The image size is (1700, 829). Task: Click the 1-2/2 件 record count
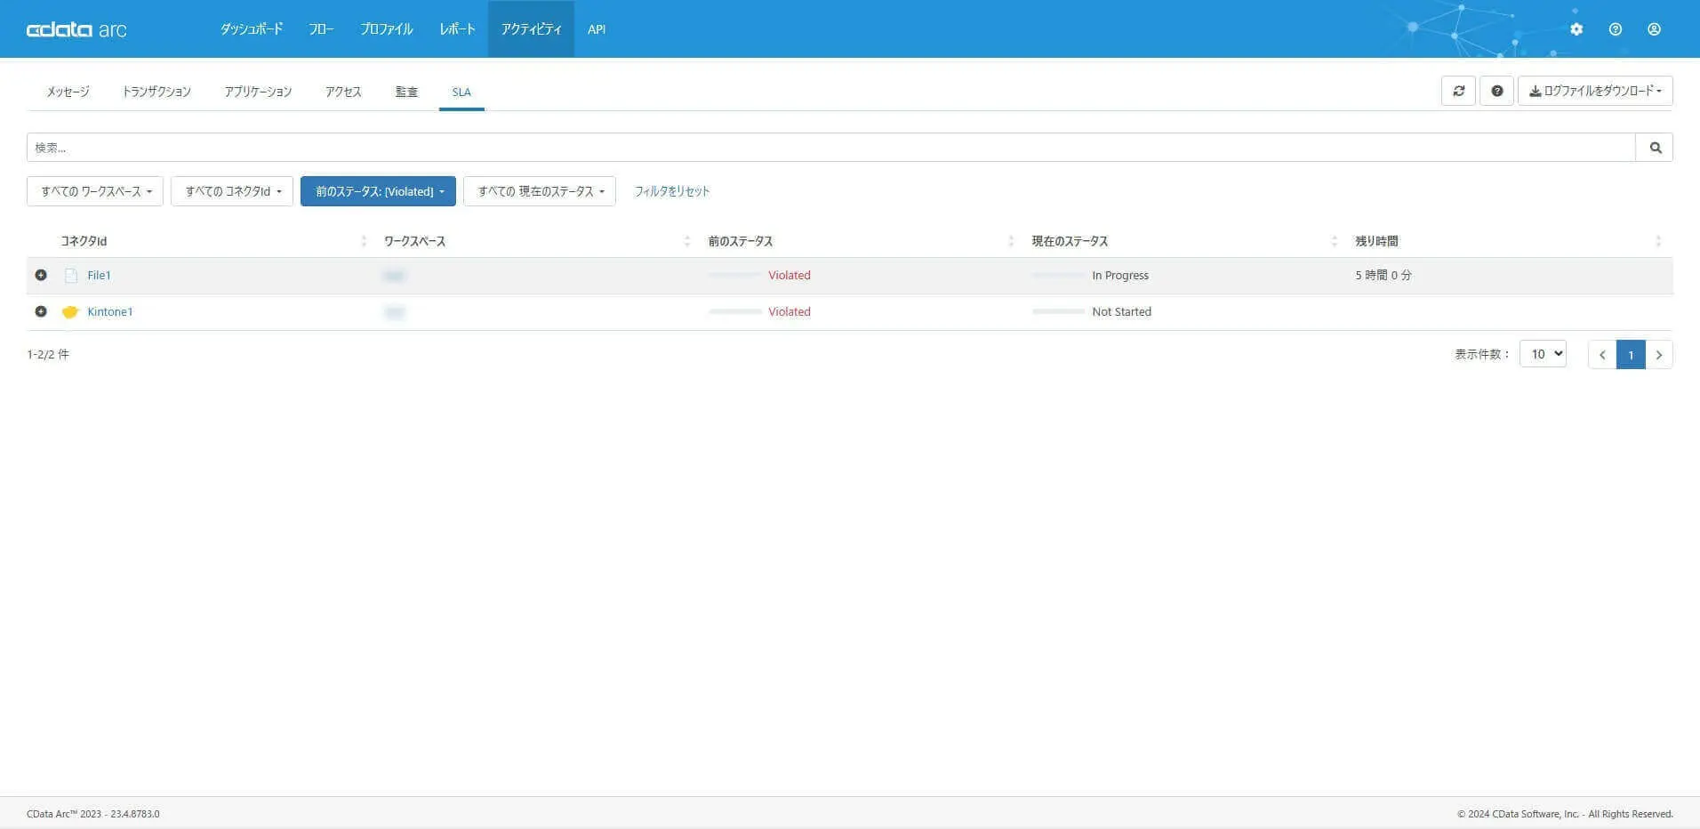(48, 354)
